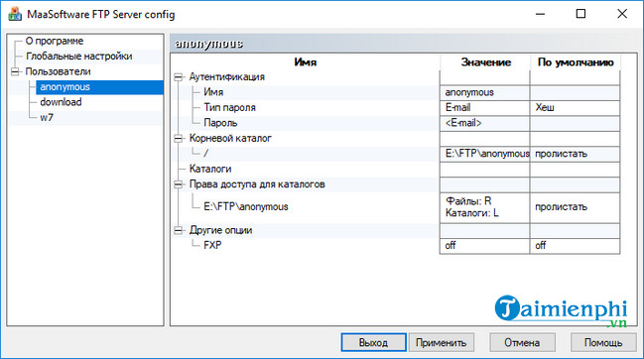
Task: Minimize the FTP Server config window
Action: pos(541,14)
